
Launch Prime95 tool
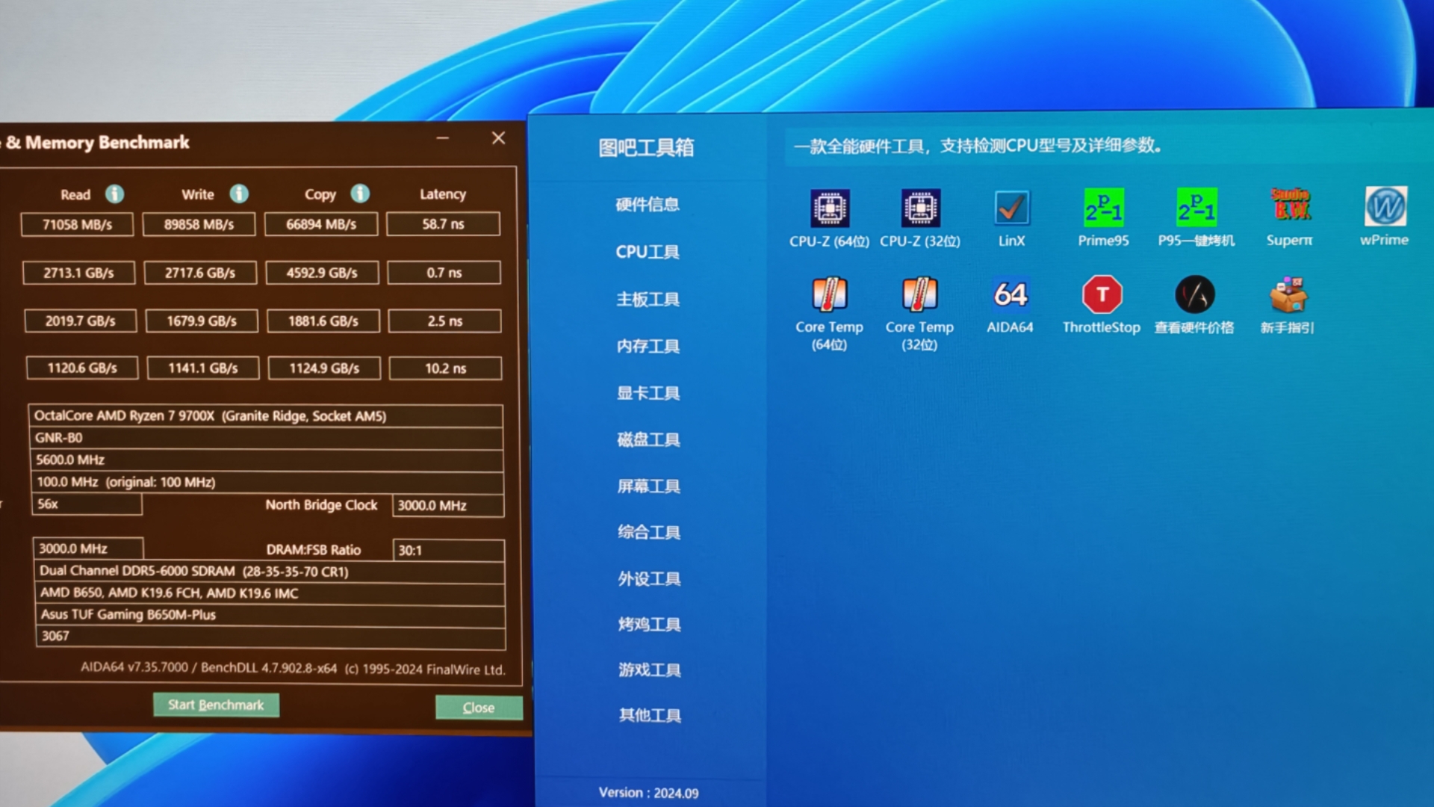(1103, 217)
